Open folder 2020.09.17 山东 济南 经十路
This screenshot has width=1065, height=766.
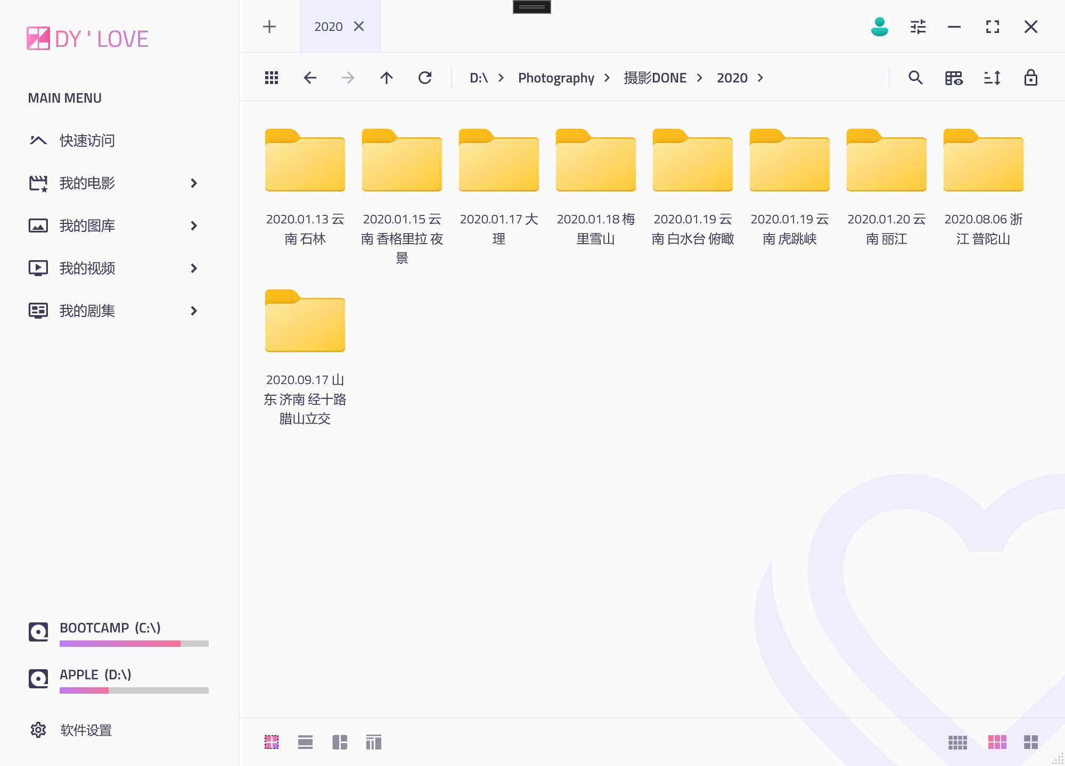[305, 357]
